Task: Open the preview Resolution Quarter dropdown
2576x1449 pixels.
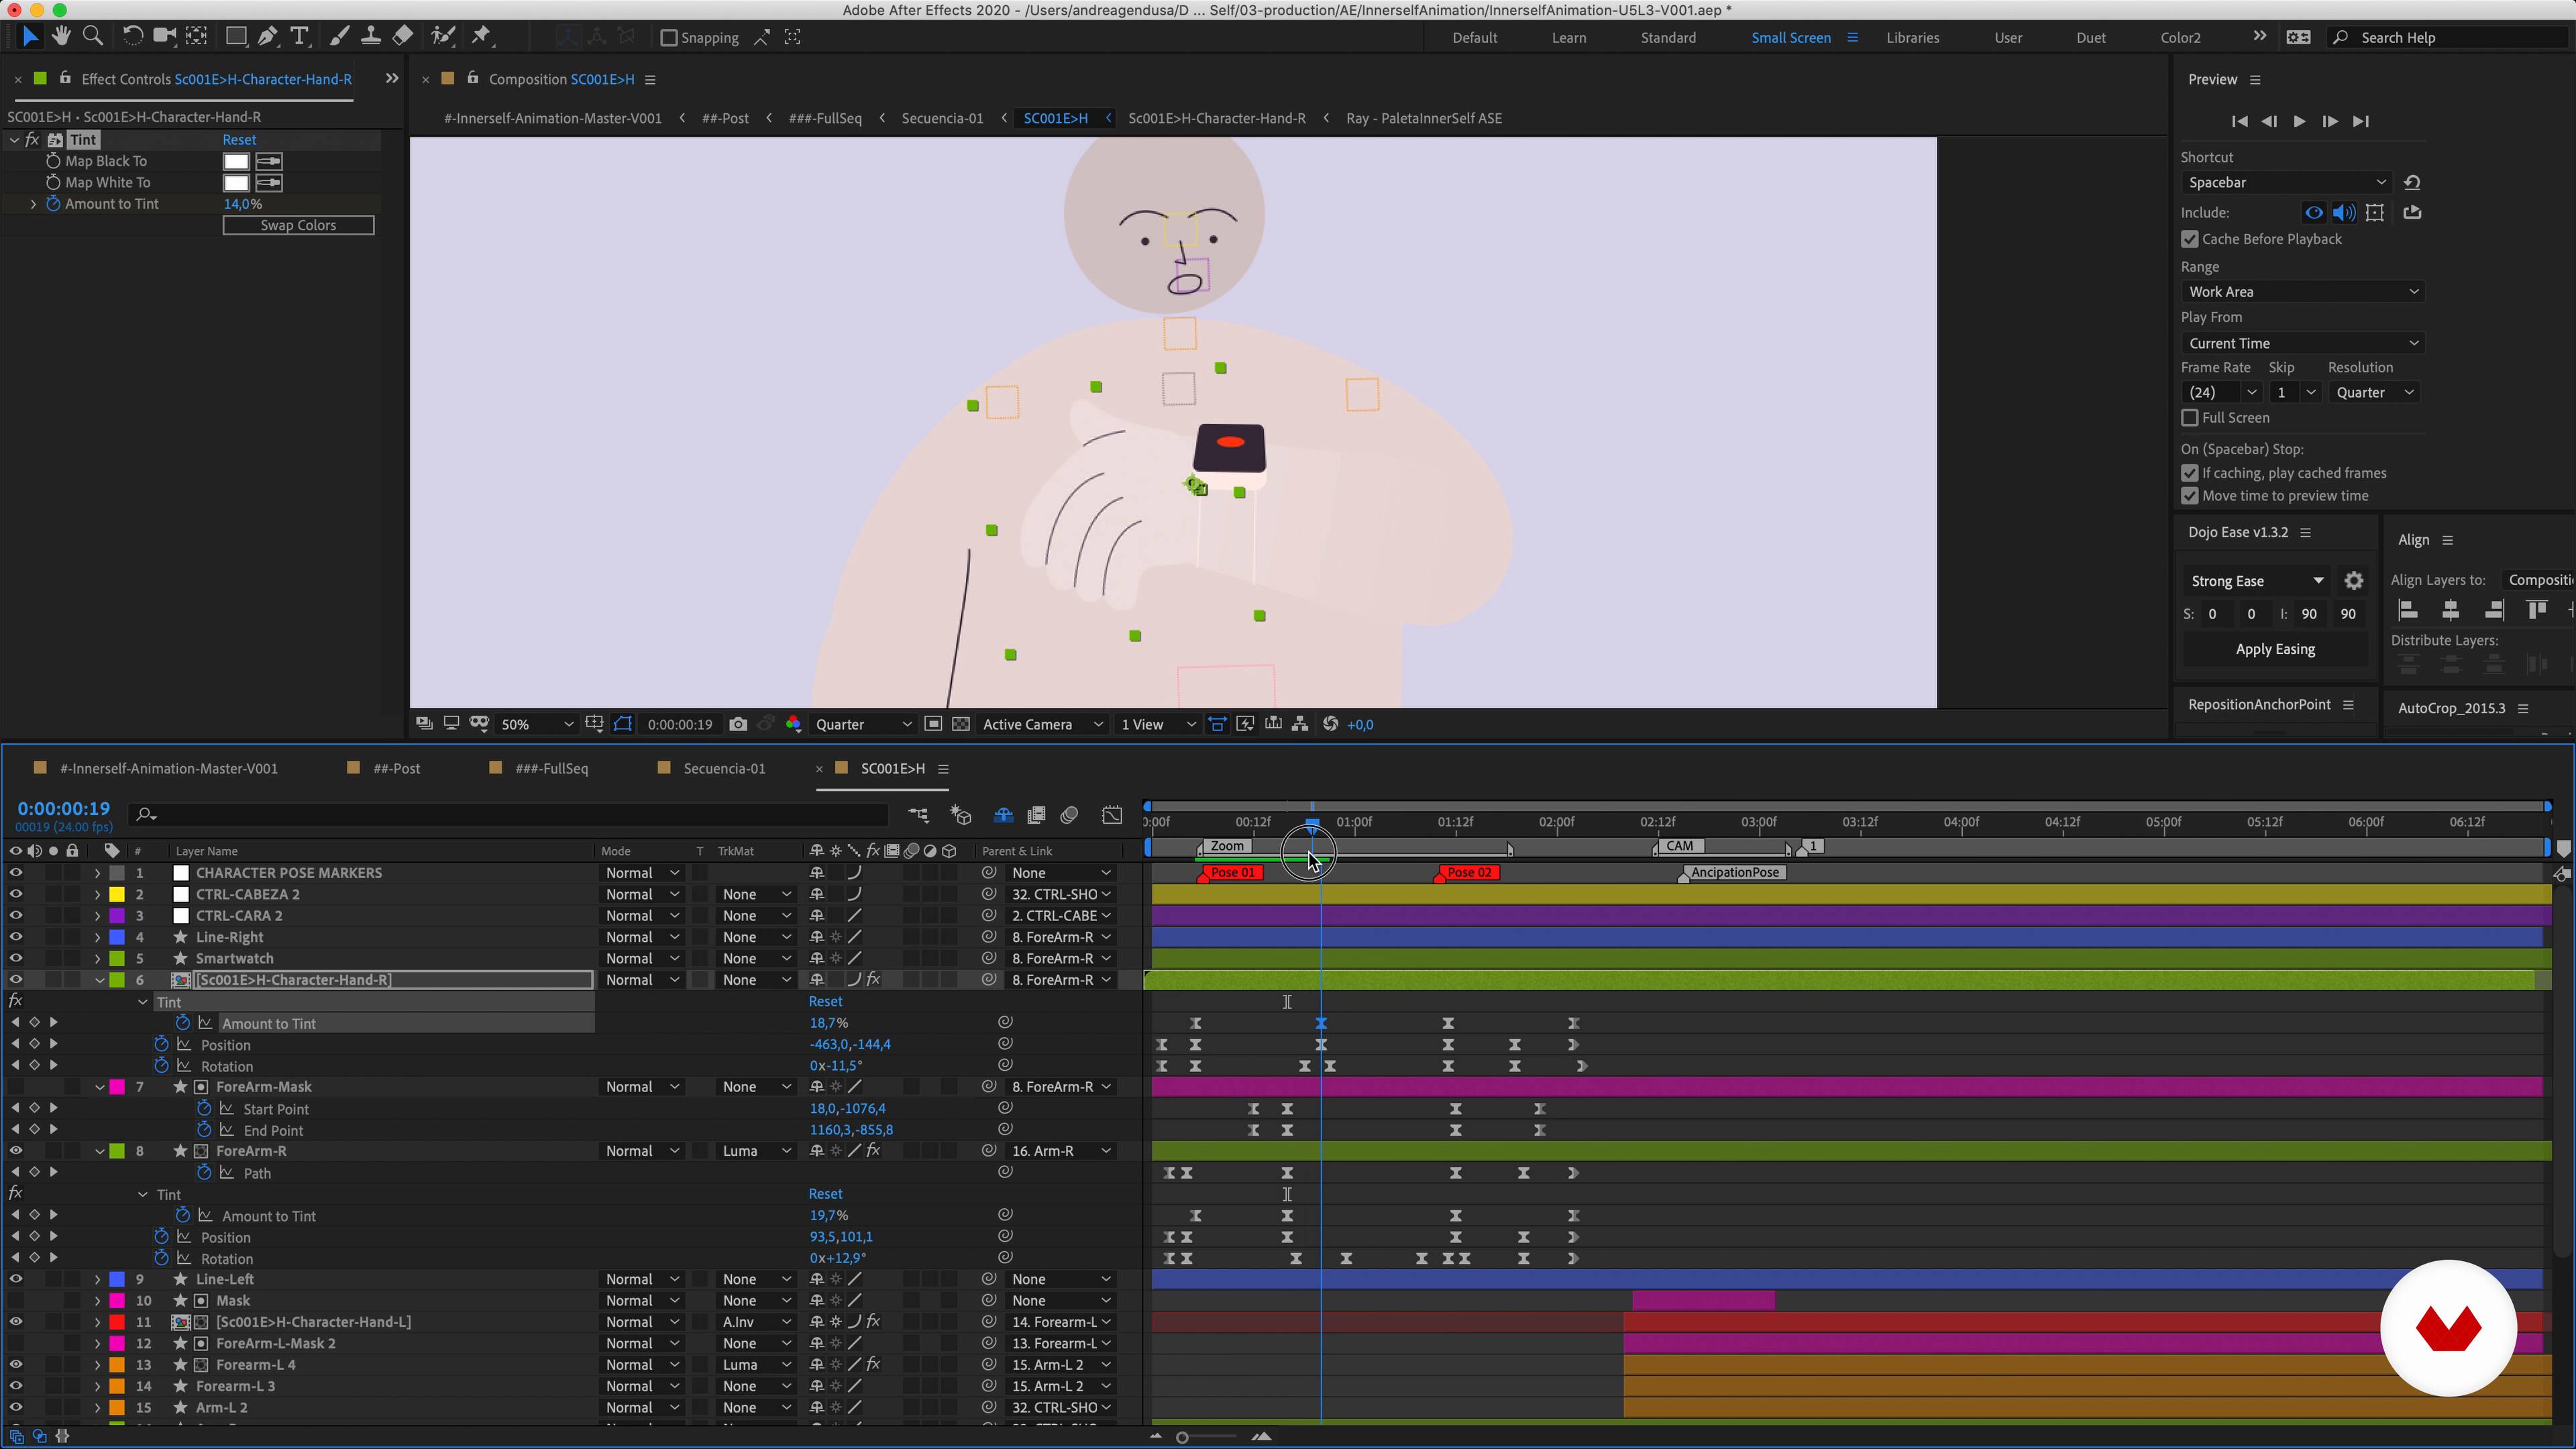Action: [x=2374, y=392]
